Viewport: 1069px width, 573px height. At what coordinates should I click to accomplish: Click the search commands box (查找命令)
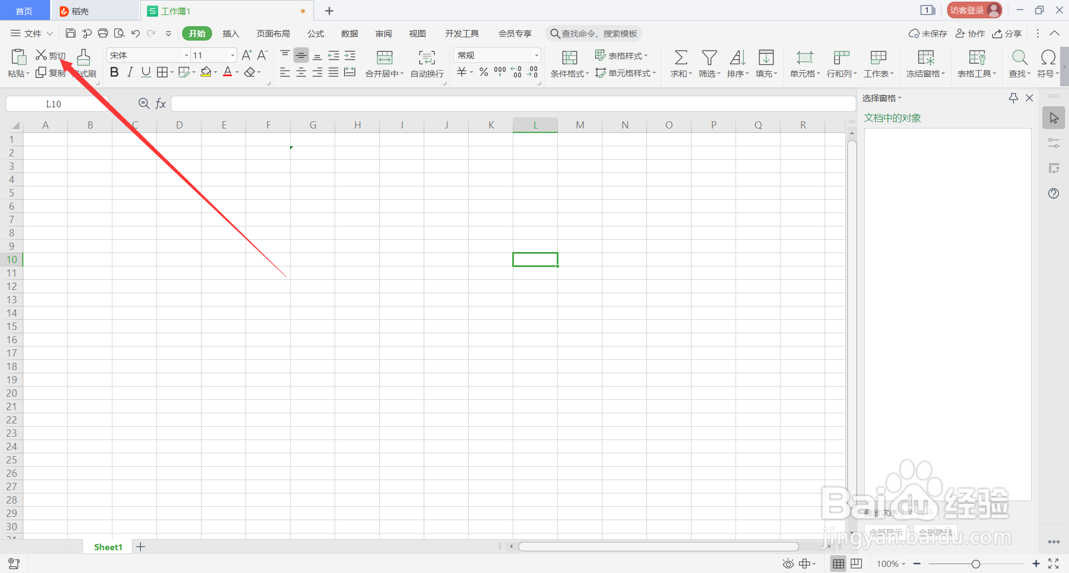tap(594, 33)
